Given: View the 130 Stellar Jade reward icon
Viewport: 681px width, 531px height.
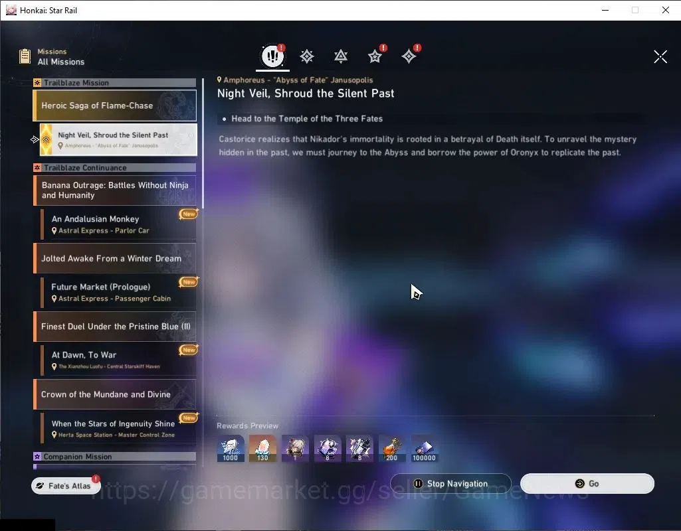Looking at the screenshot, I should click(x=262, y=449).
